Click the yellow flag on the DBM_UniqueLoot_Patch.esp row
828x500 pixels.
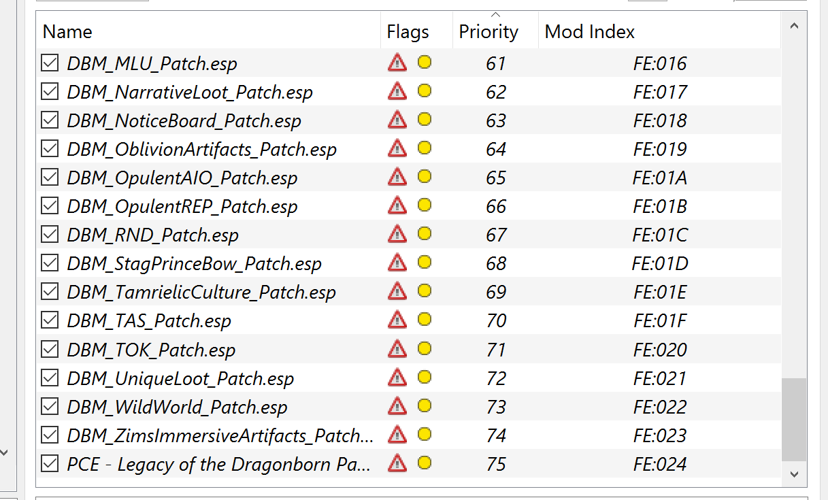(425, 378)
